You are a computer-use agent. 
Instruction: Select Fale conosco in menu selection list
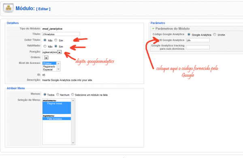57,119
